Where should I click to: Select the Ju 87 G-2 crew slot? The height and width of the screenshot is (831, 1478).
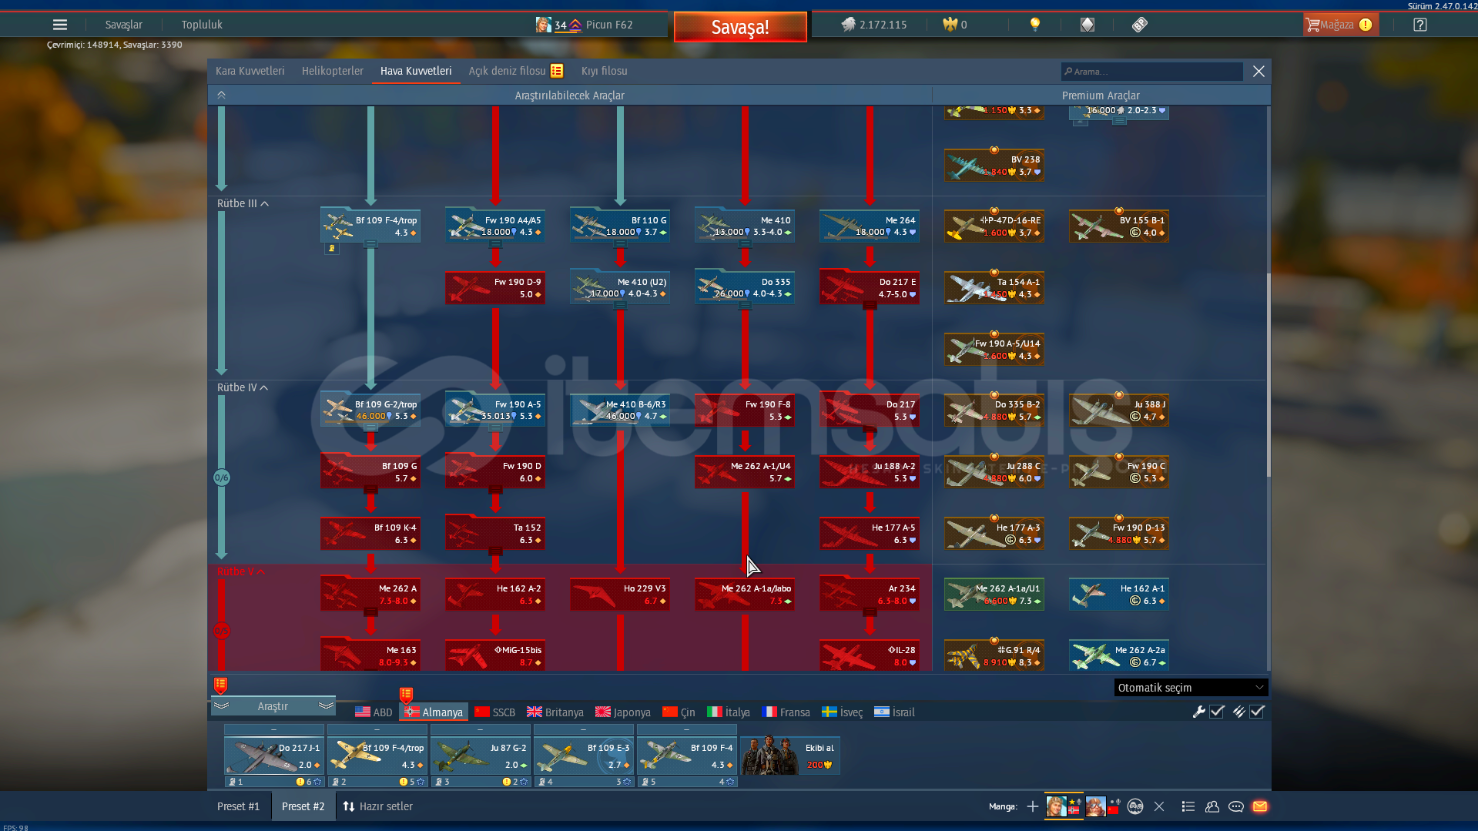tap(481, 755)
